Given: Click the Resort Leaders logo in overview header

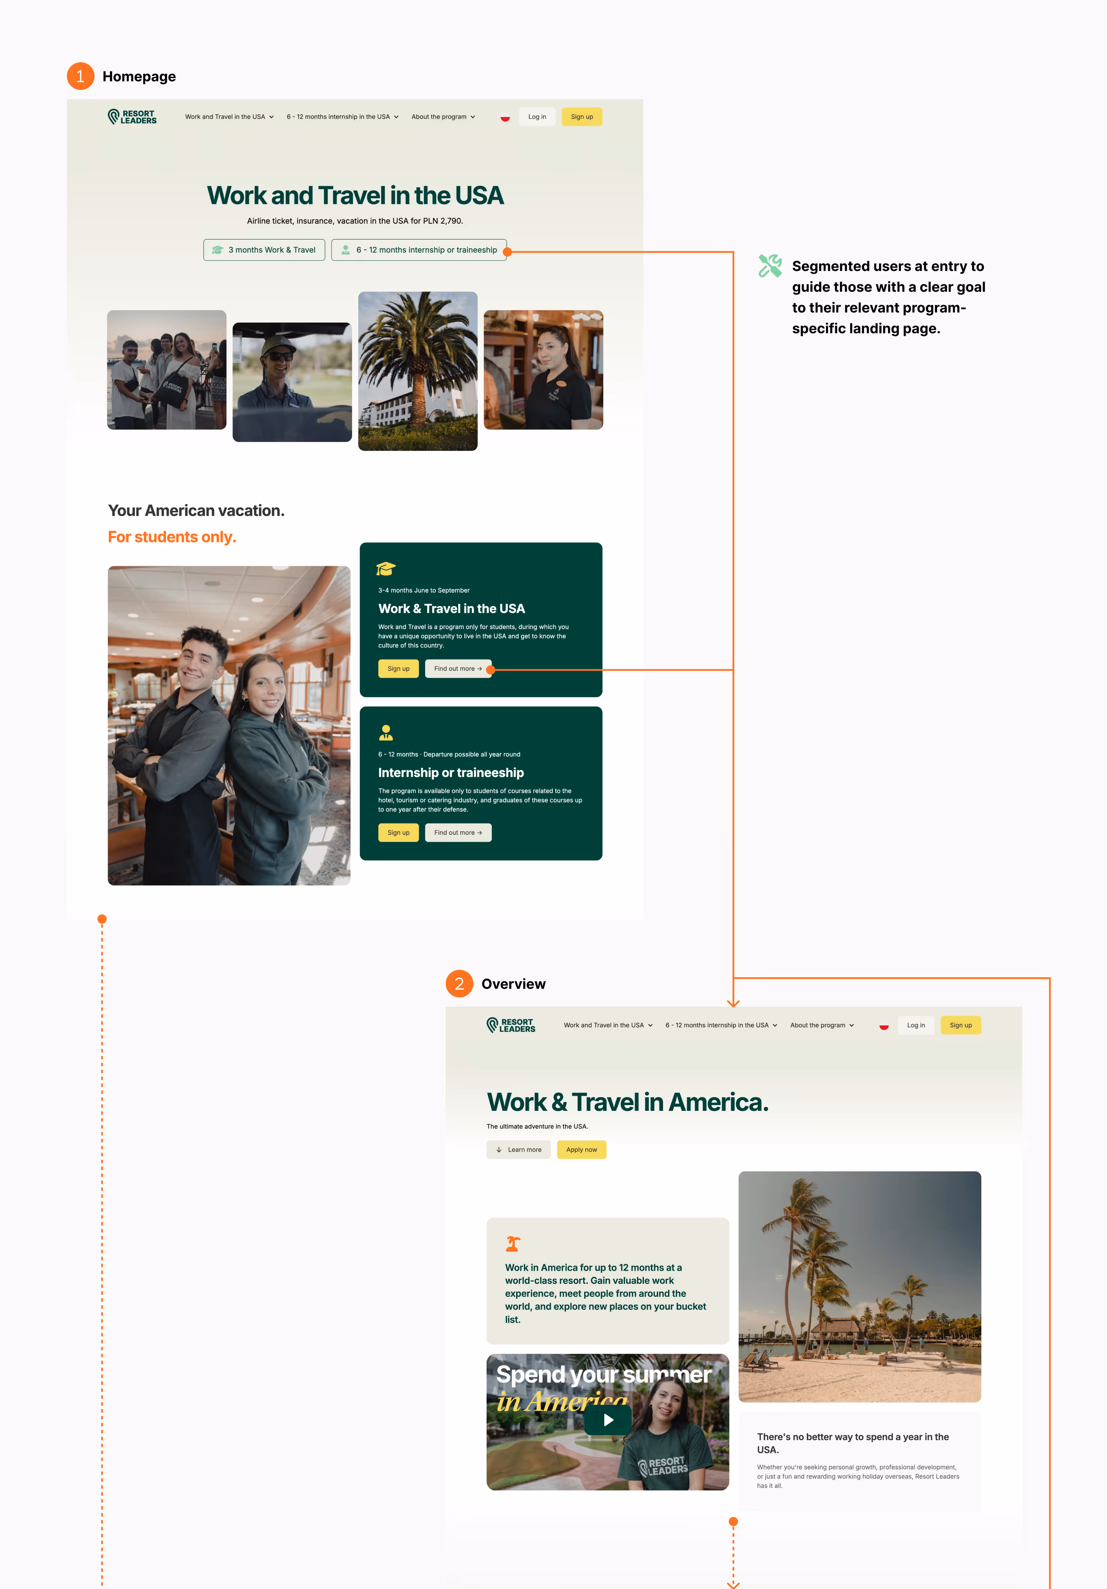Looking at the screenshot, I should pos(510,1025).
